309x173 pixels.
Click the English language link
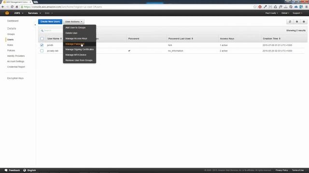pos(31,170)
